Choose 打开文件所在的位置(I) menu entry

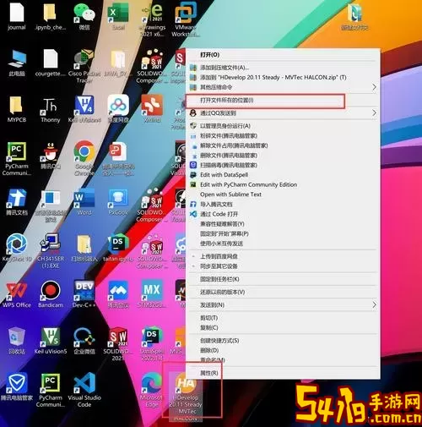click(227, 101)
